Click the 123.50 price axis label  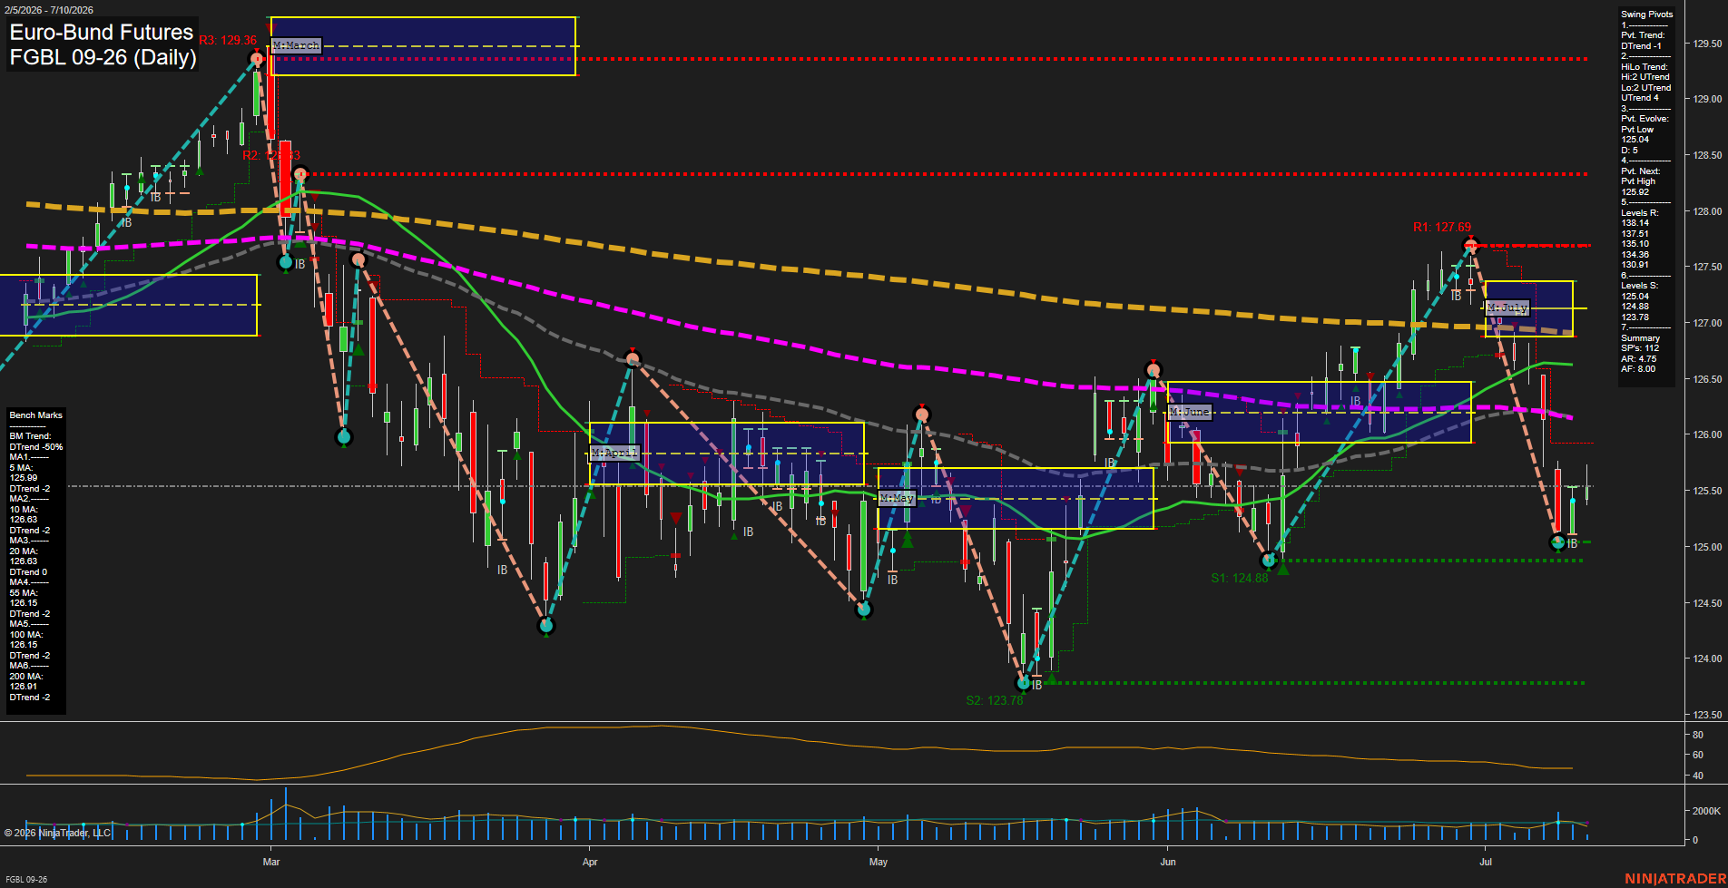1709,715
